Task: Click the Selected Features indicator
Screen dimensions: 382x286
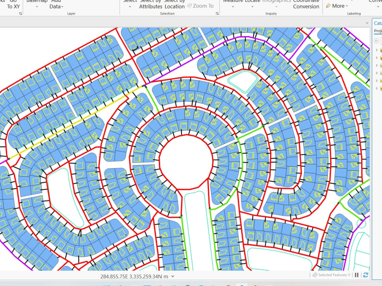Action: click(332, 274)
